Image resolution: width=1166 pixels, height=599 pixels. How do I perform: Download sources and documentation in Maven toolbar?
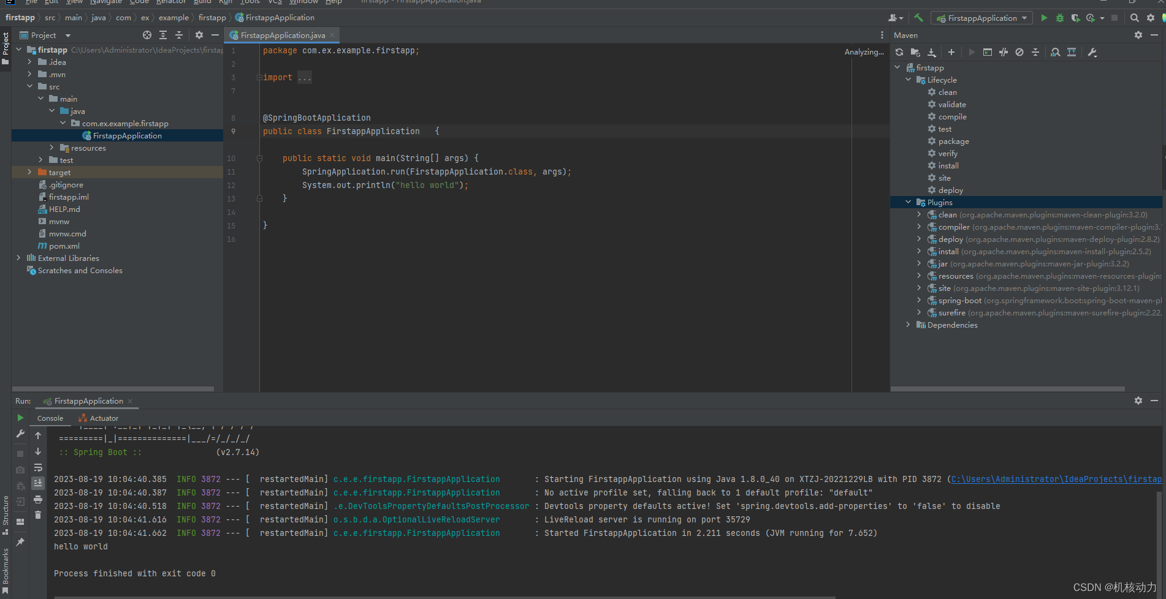[x=932, y=52]
